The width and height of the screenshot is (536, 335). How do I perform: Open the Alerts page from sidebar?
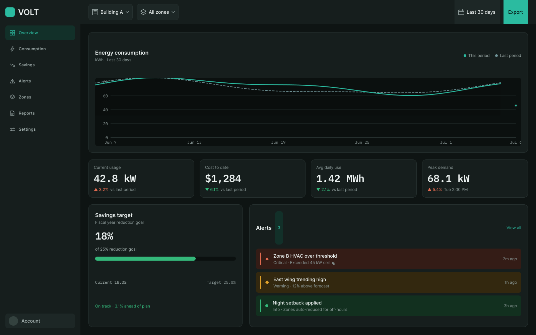tap(40, 81)
